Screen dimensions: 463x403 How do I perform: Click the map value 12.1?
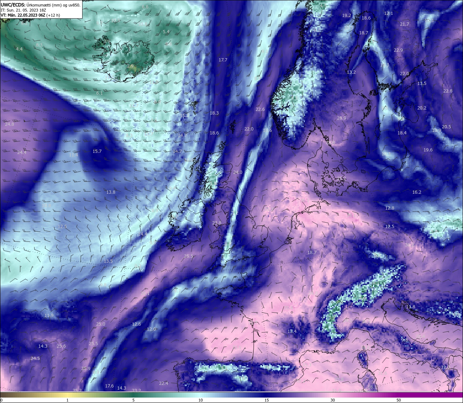(388, 13)
